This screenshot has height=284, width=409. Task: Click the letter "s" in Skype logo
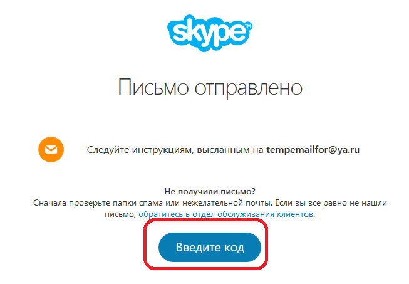[180, 32]
